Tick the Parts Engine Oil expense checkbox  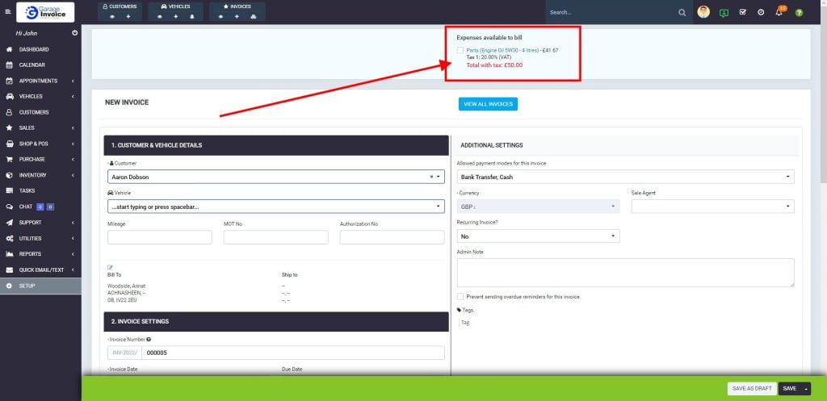460,51
